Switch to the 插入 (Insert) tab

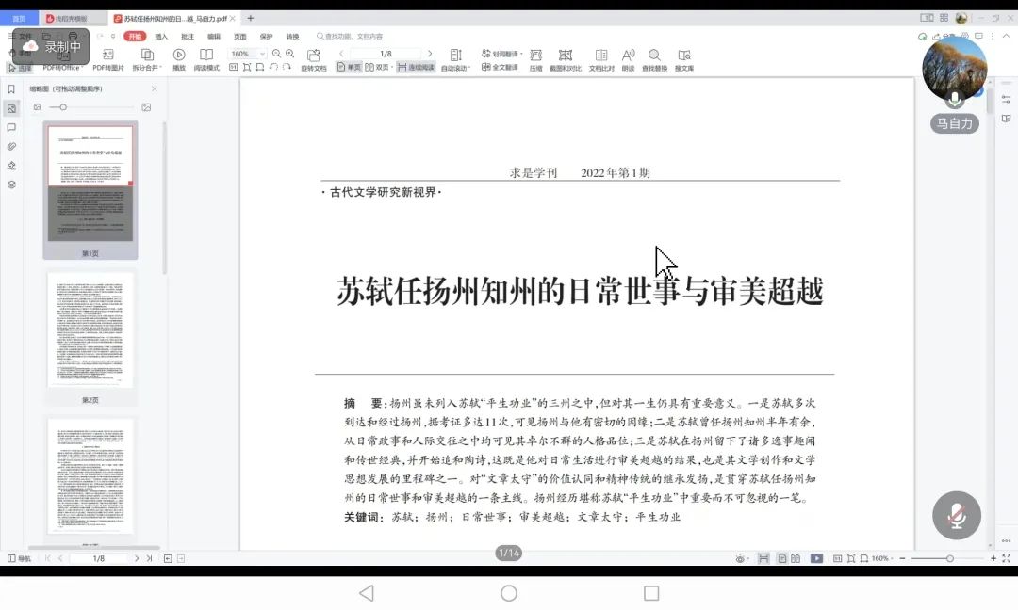pos(161,37)
